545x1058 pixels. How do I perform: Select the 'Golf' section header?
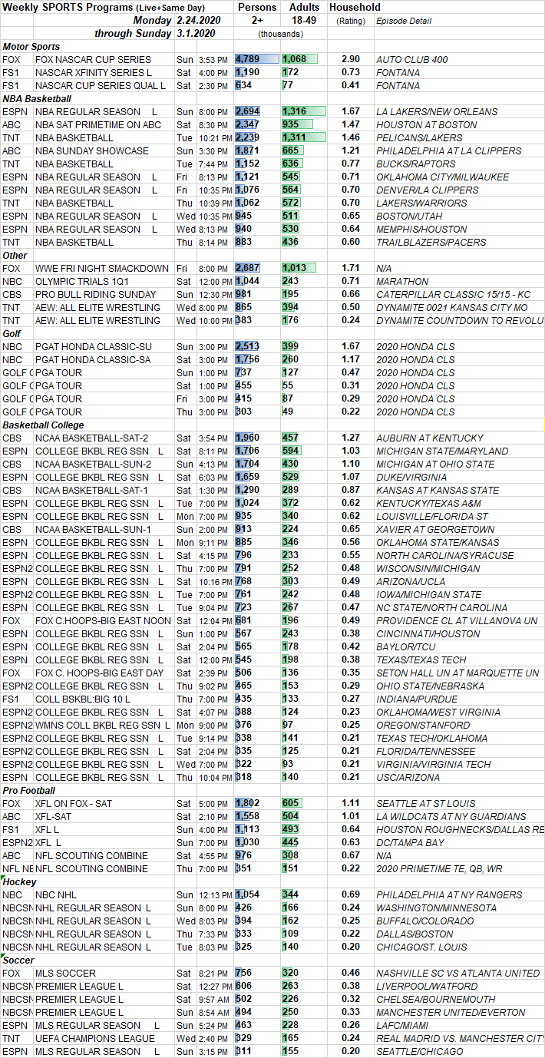(12, 333)
